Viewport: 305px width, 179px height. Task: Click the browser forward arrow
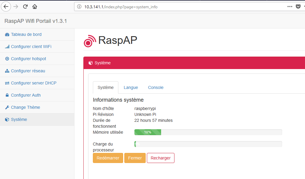click(16, 7)
